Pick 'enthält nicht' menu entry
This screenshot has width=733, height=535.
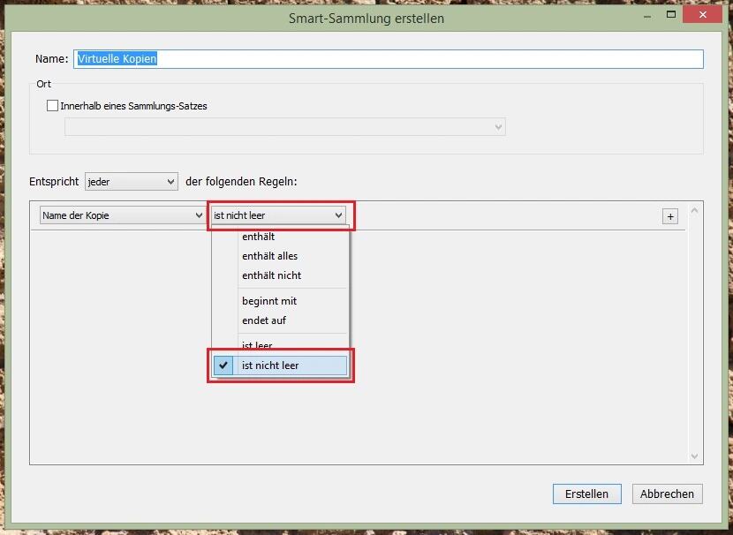pos(271,275)
